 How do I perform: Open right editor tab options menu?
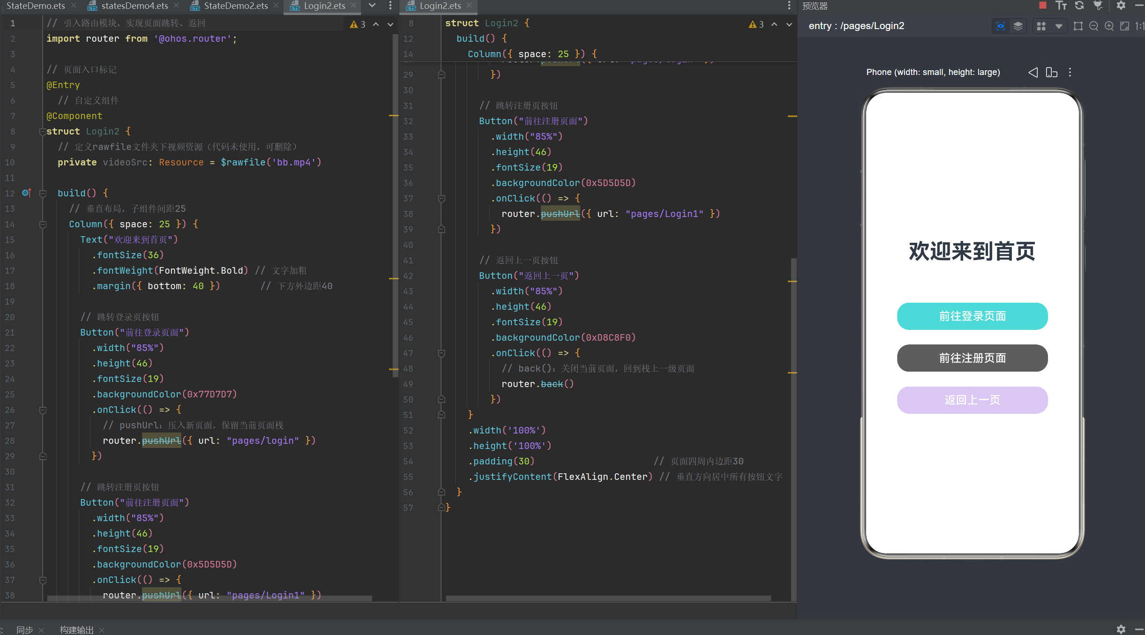[x=789, y=6]
